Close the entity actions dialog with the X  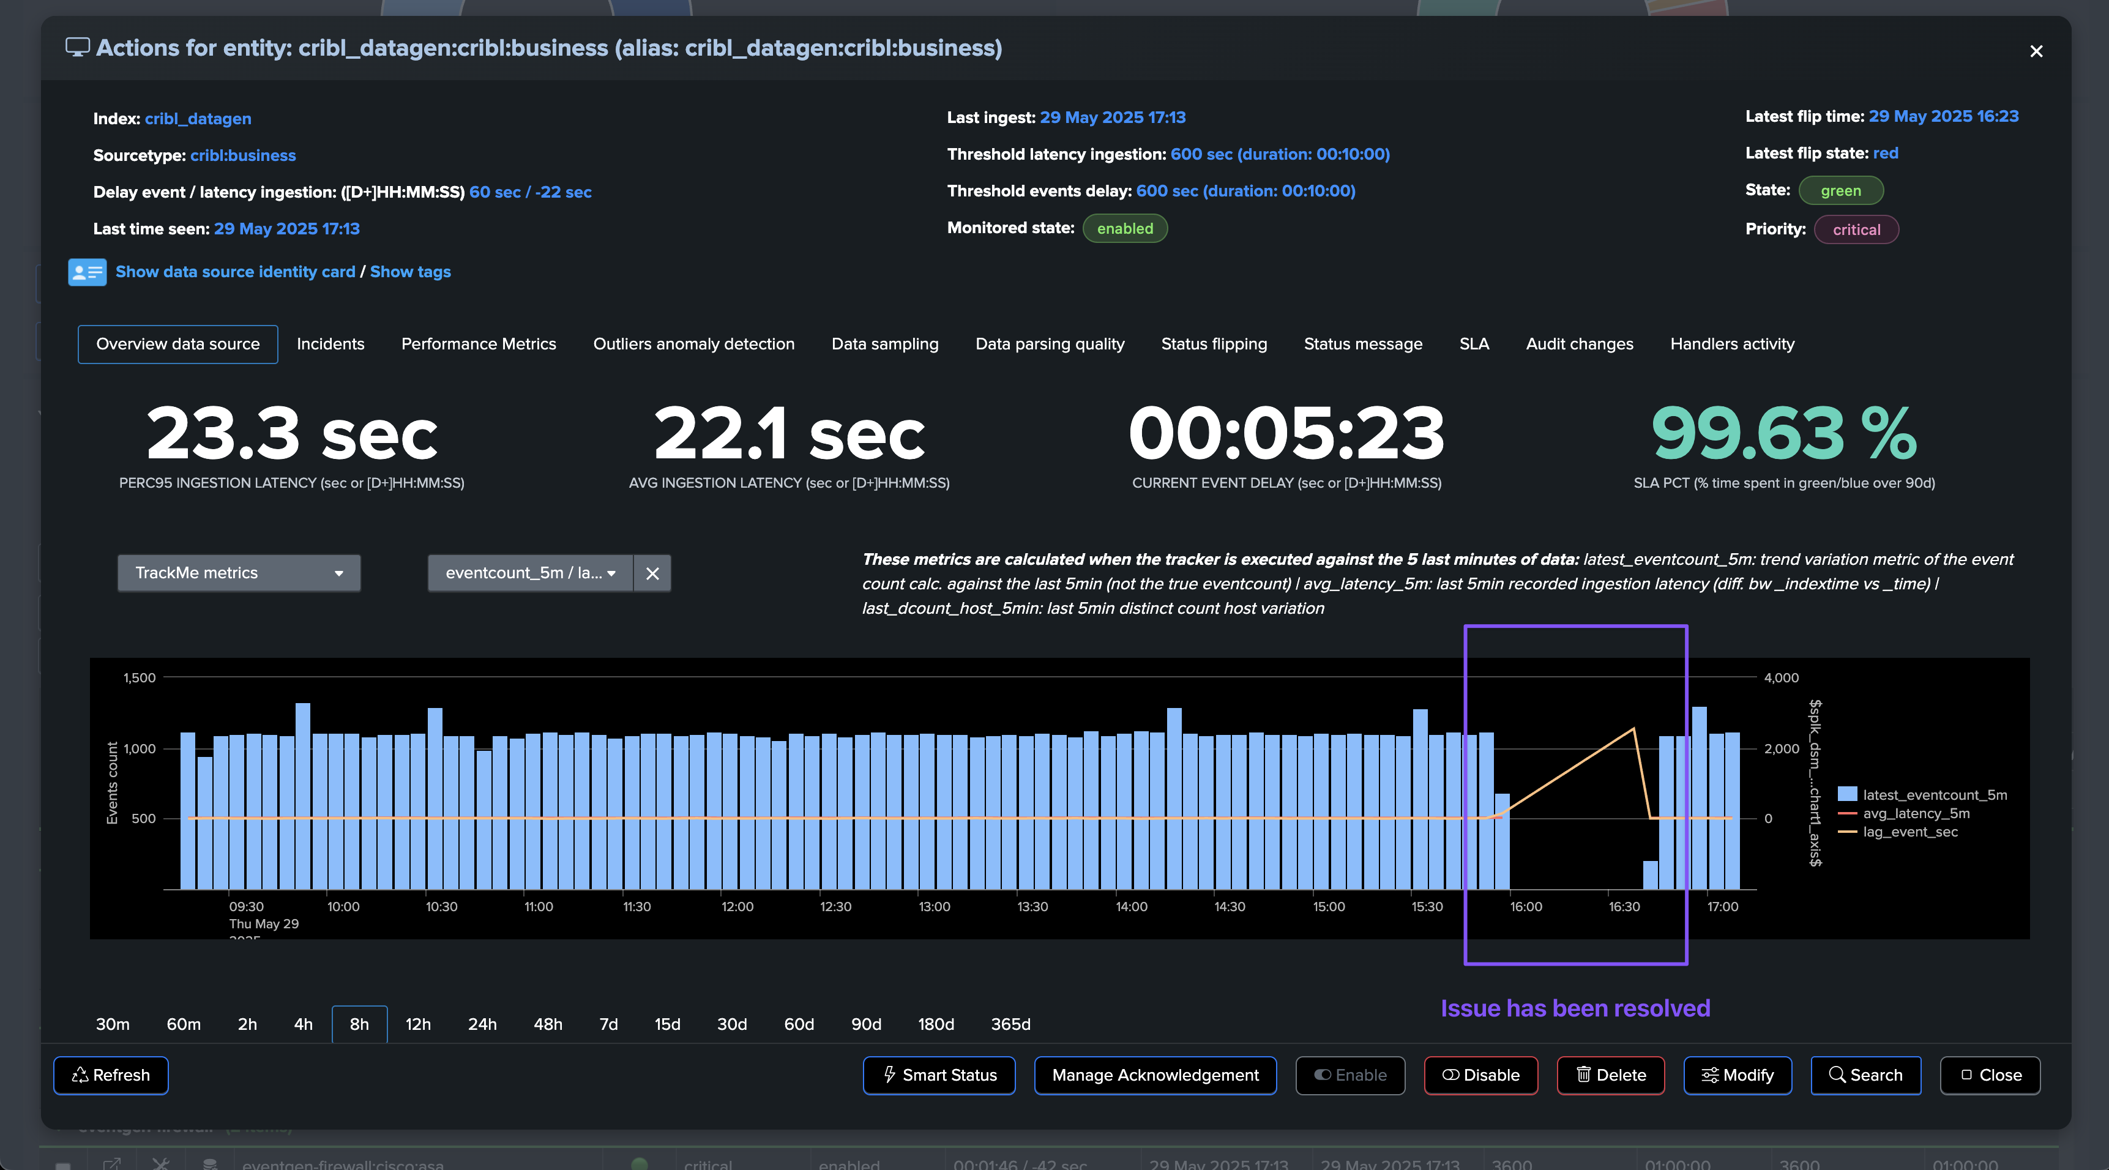point(2036,51)
